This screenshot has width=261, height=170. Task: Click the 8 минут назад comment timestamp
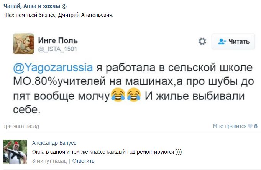pos(49,161)
